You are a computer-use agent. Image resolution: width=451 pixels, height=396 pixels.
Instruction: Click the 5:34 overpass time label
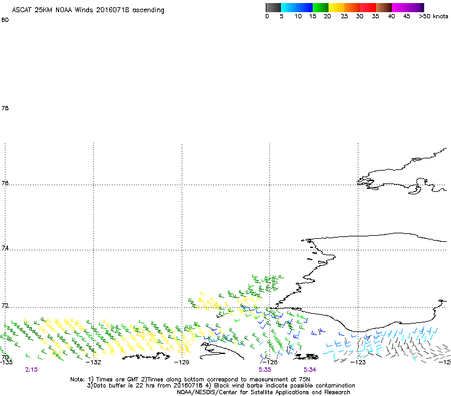click(x=310, y=370)
